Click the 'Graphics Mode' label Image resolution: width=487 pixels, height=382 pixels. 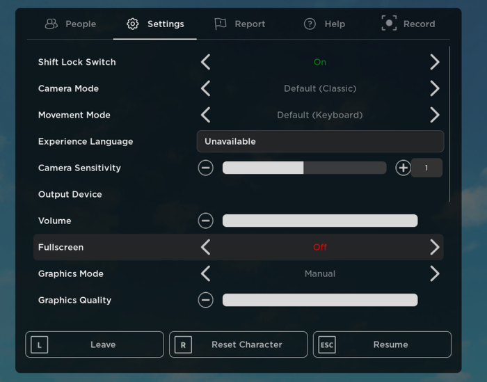click(71, 273)
